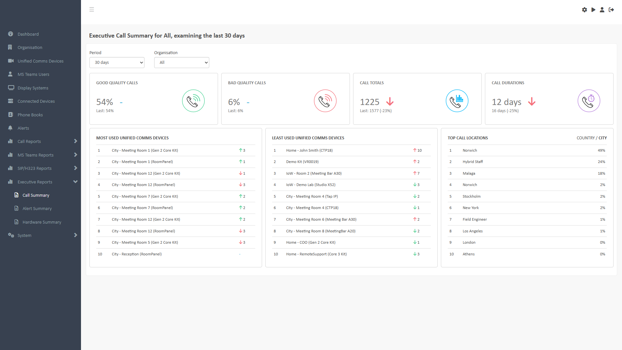The width and height of the screenshot is (622, 350).
Task: Switch location view to CITY
Action: (x=603, y=138)
